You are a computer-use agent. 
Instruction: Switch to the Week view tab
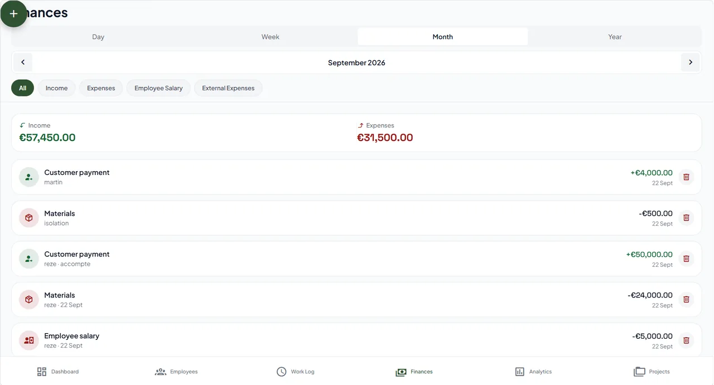coord(271,37)
